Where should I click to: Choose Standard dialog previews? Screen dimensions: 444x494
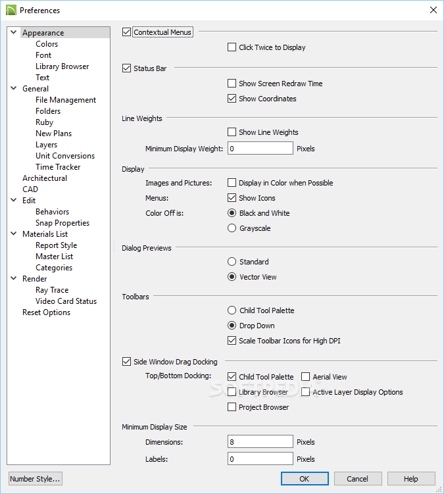click(232, 262)
